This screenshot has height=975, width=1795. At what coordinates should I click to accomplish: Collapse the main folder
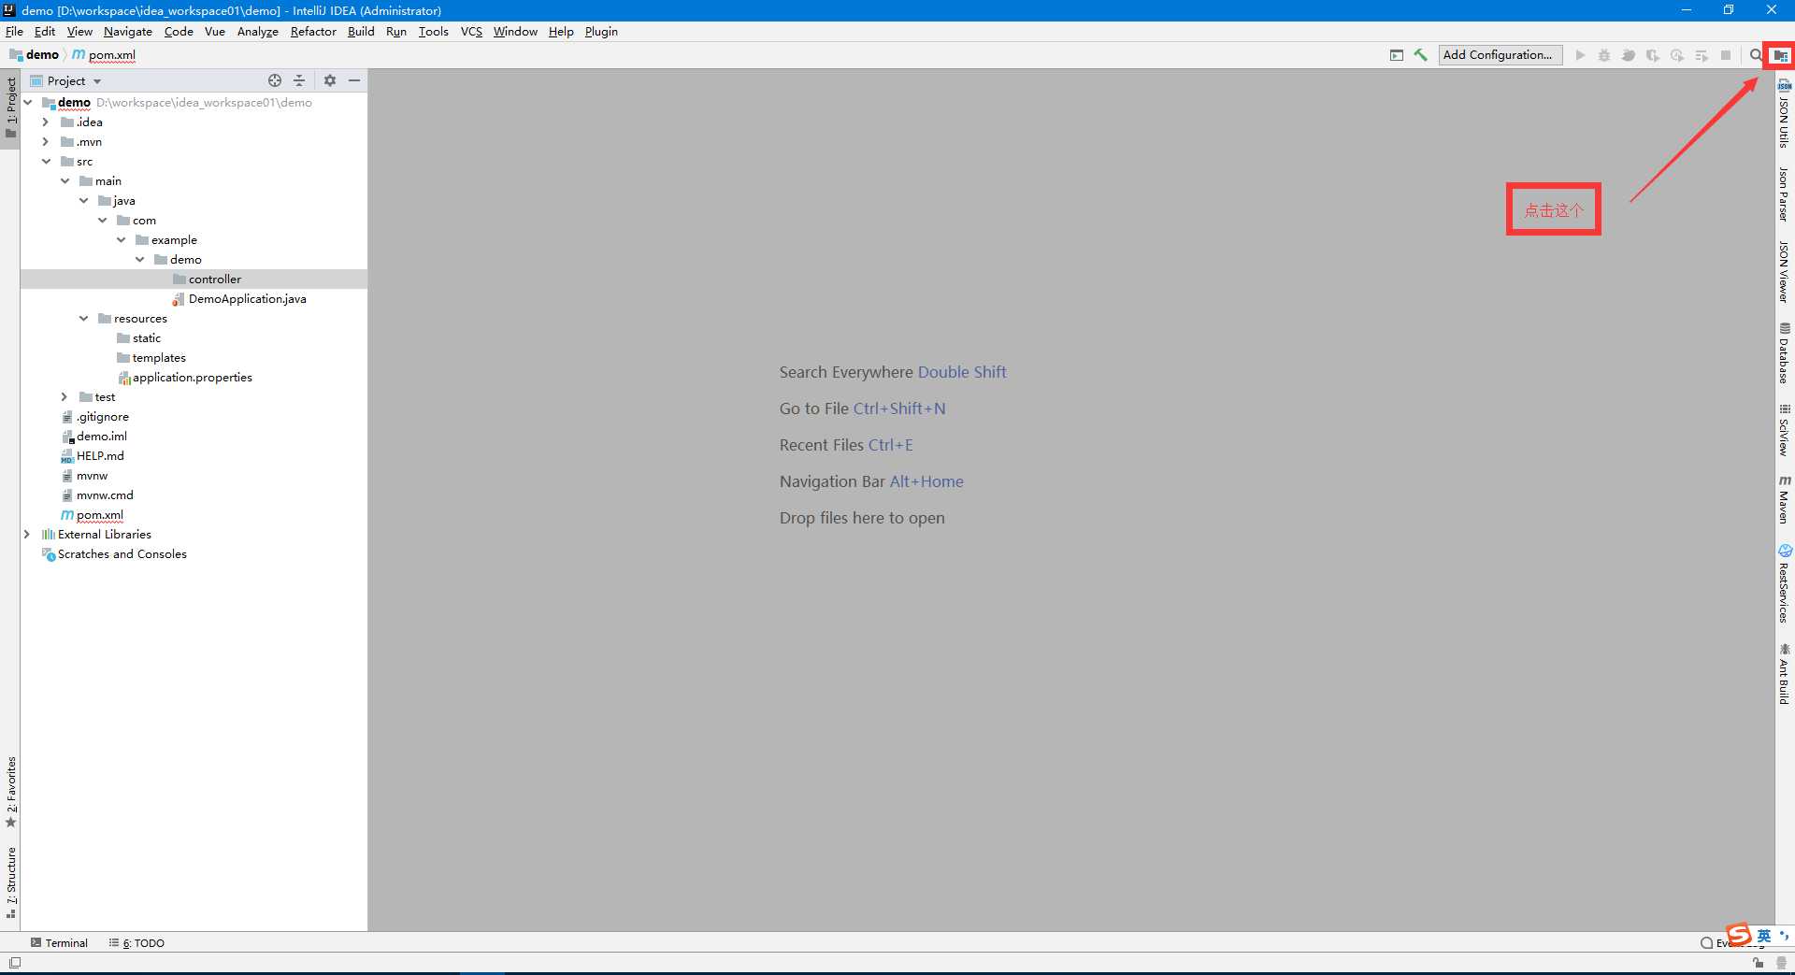(x=65, y=181)
